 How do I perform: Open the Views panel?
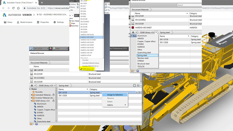click(8, 22)
